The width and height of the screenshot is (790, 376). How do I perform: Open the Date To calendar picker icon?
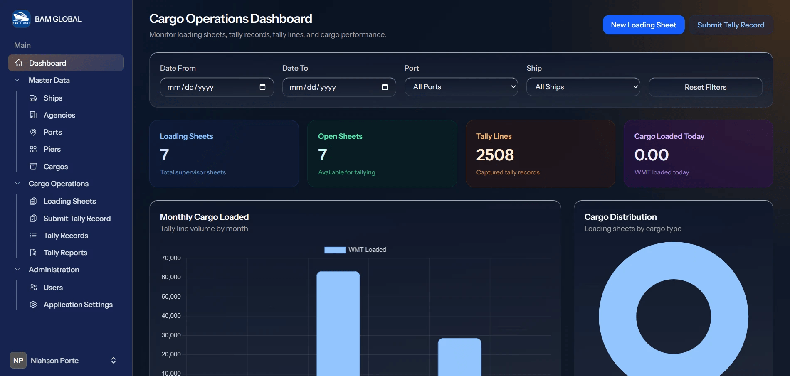coord(385,87)
